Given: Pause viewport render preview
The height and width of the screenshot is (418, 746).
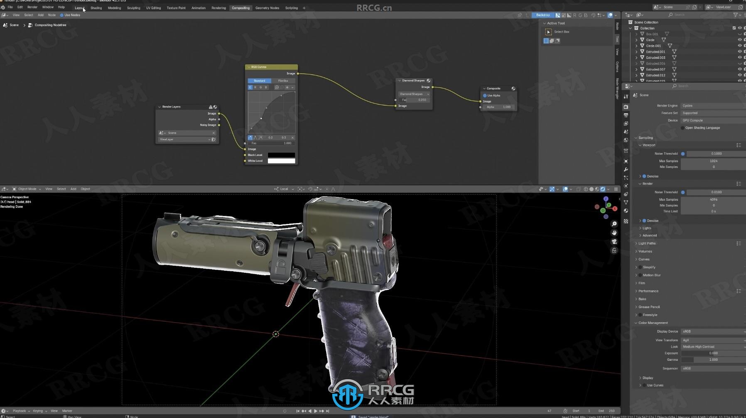Looking at the screenshot, I should click(616, 189).
